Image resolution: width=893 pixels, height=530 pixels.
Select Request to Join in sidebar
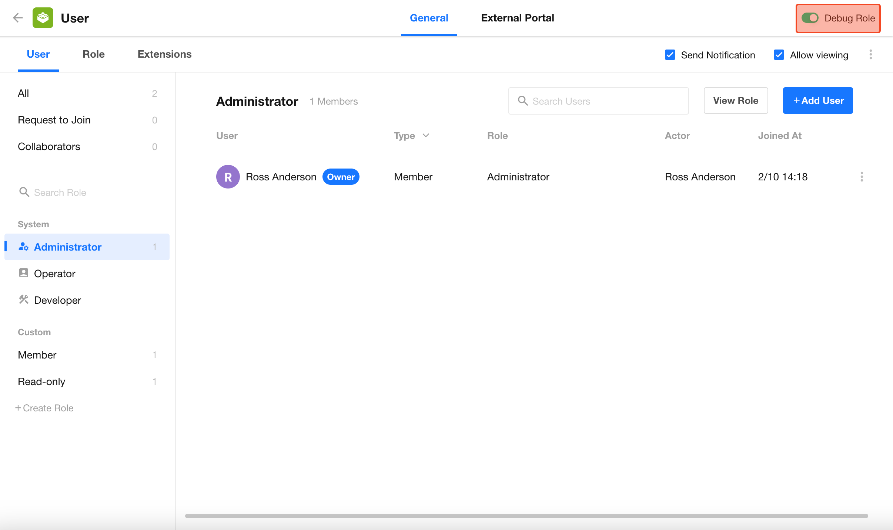pos(87,120)
